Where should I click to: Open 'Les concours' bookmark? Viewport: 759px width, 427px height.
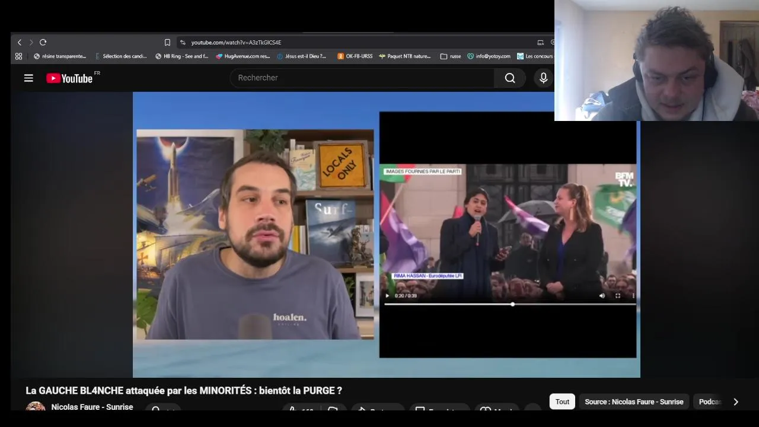(535, 56)
